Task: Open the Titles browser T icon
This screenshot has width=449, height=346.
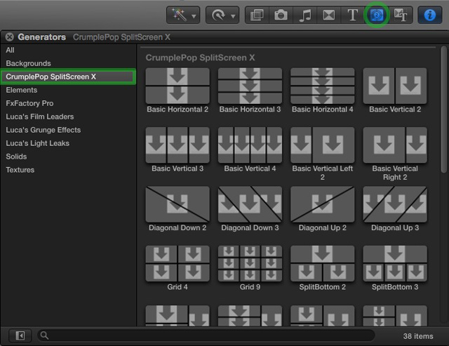Action: coord(352,15)
